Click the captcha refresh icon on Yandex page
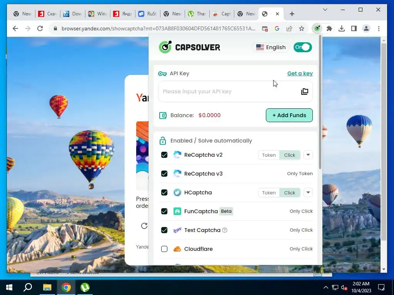 coord(144,226)
